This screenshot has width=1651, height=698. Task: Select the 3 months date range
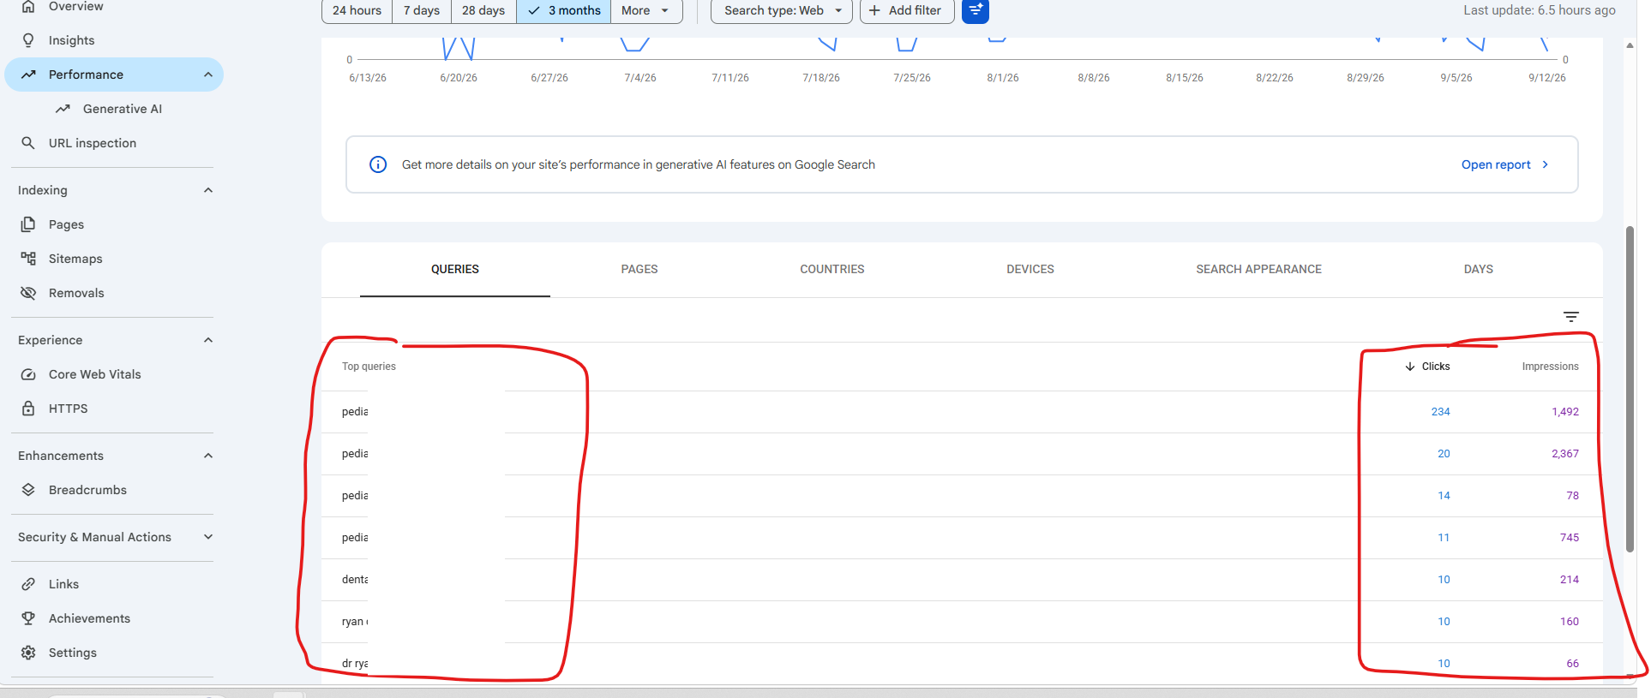[x=564, y=10]
